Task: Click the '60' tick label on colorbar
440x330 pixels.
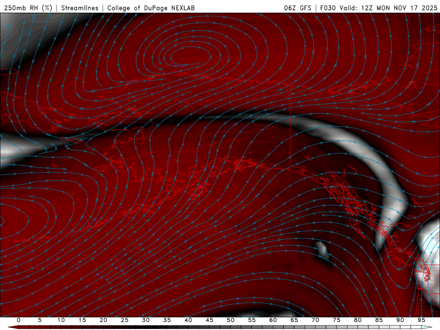Action: (273, 320)
